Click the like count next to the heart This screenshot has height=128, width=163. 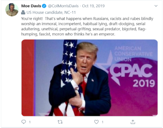pos(103,122)
